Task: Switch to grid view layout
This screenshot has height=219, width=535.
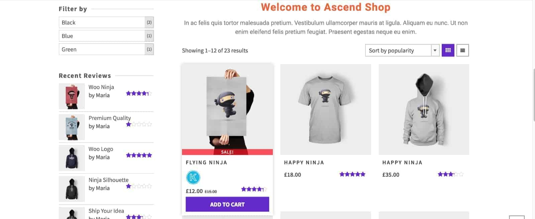Action: [448, 50]
